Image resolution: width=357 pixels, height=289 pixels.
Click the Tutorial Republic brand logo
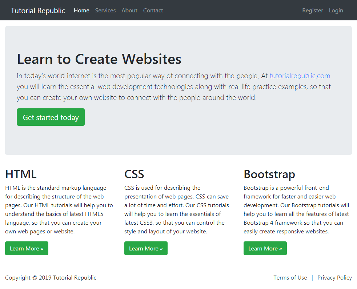click(38, 10)
